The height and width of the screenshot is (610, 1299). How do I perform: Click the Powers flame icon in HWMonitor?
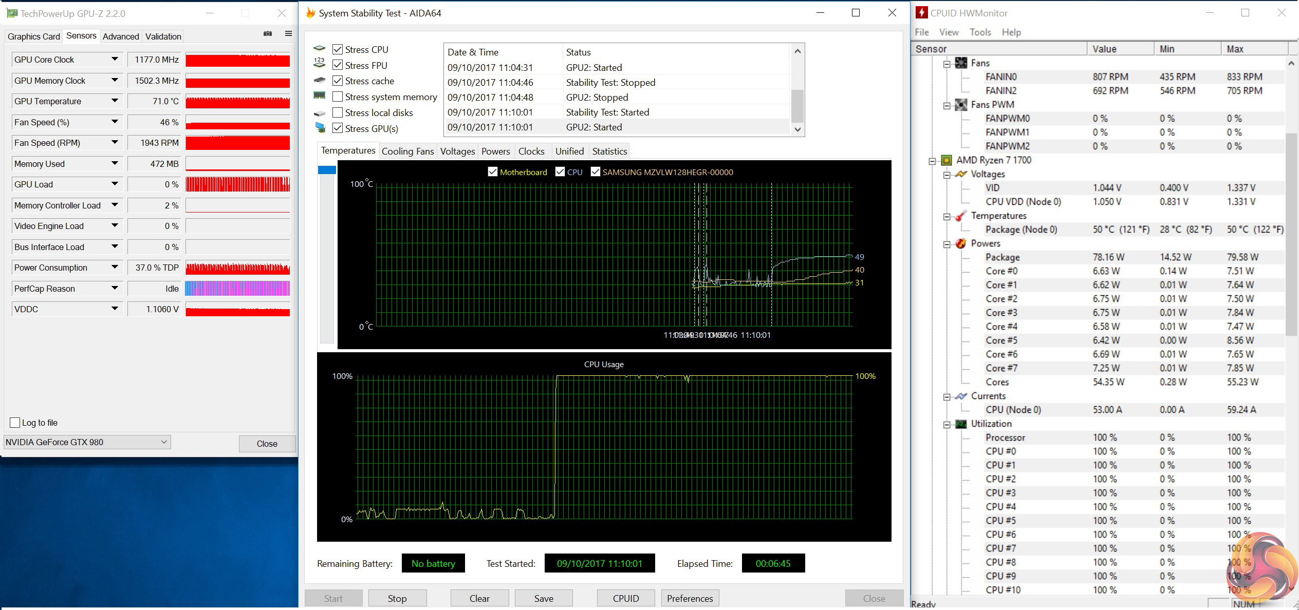[x=960, y=243]
